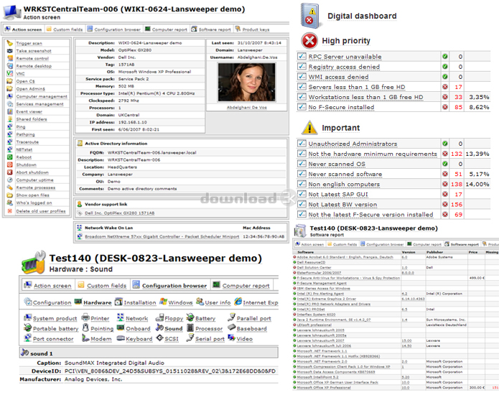The width and height of the screenshot is (499, 395).
Task: Click the Printer icon in hardware list
Action: tap(85, 318)
